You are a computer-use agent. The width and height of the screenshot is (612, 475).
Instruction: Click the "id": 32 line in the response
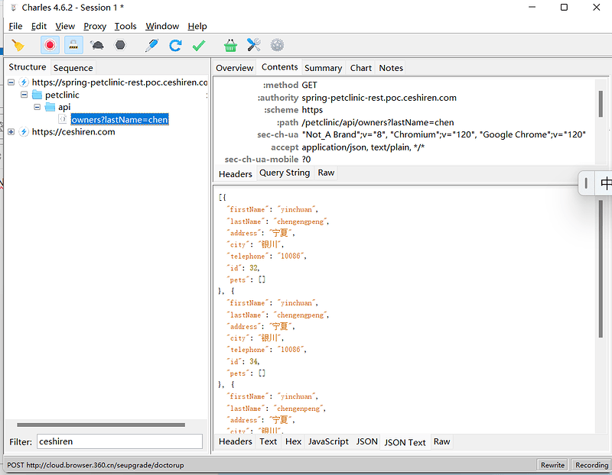pyautogui.click(x=244, y=268)
